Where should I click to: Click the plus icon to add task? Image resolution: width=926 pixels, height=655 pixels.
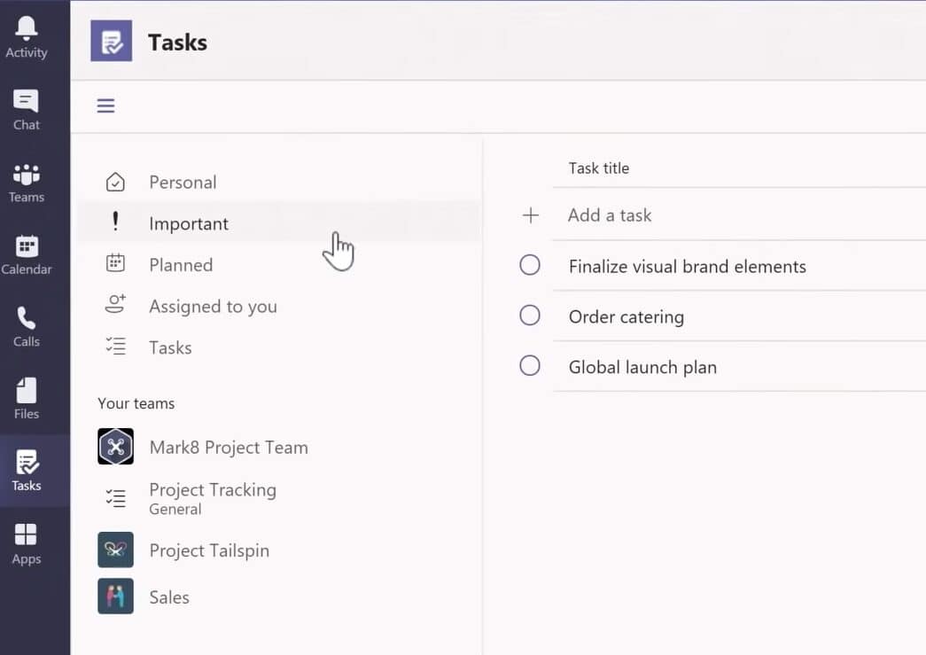530,215
